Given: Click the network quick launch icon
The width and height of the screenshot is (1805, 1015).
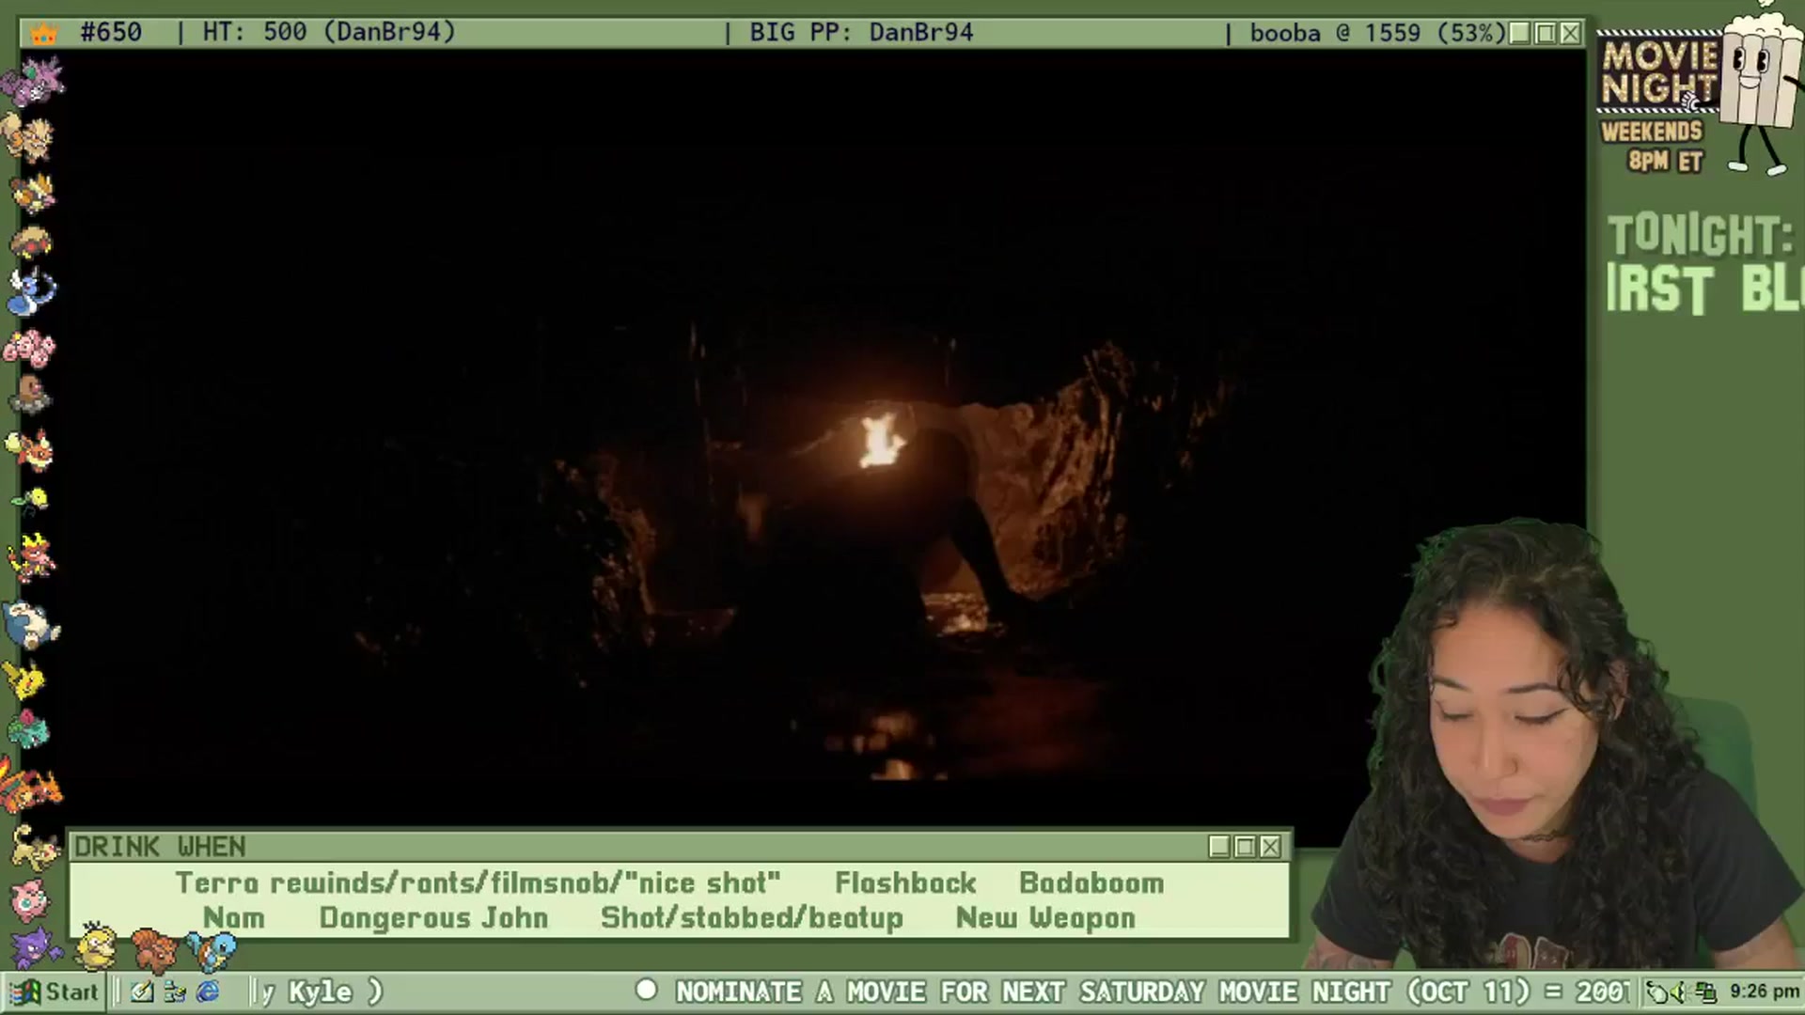Looking at the screenshot, I should [175, 992].
